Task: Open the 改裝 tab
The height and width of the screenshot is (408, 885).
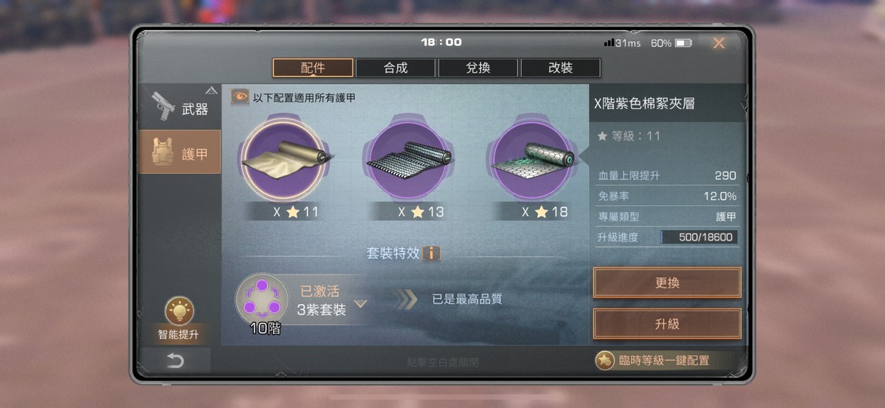Action: pos(560,68)
